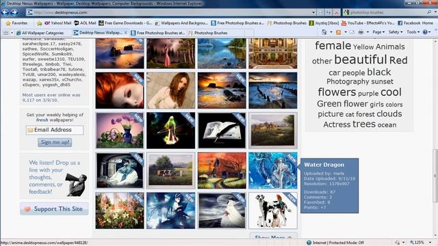Image resolution: width=438 pixels, height=246 pixels.
Task: Open YouTube Effects4Ps favorites shortcut
Action: pyautogui.click(x=368, y=23)
